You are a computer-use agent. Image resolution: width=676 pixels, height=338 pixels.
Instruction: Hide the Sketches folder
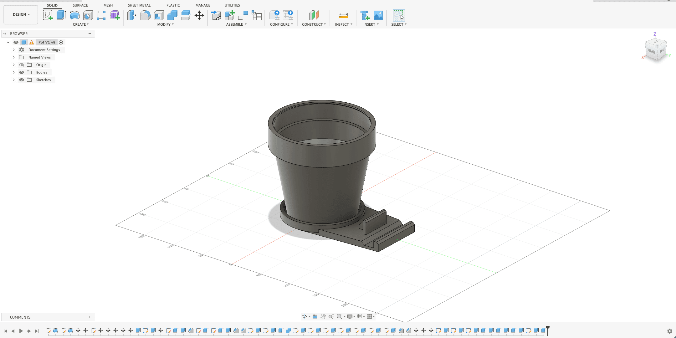(22, 80)
